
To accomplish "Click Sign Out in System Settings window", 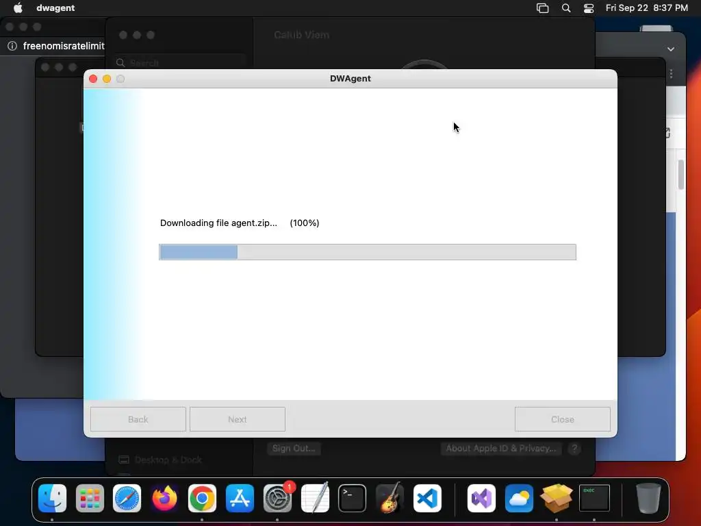I will [x=294, y=448].
